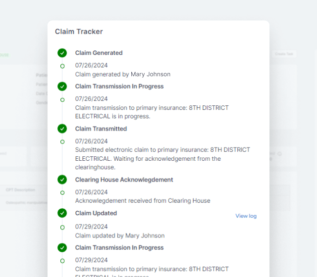Click the Clearing House Acknowledgement check icon

(62, 180)
